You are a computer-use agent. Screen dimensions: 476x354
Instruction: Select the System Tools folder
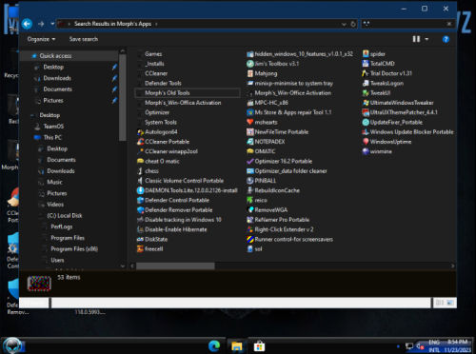point(161,122)
